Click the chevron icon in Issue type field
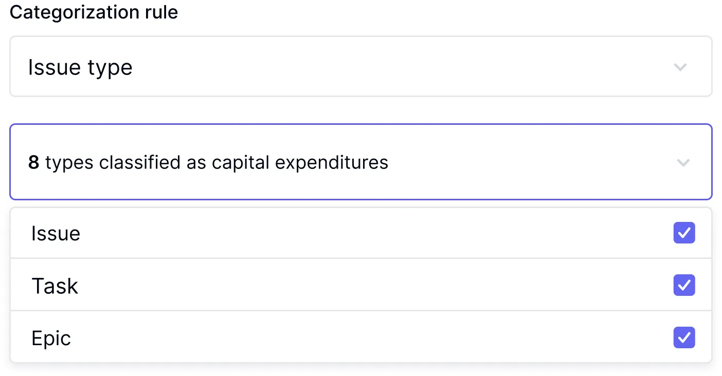The image size is (722, 376). (x=680, y=67)
